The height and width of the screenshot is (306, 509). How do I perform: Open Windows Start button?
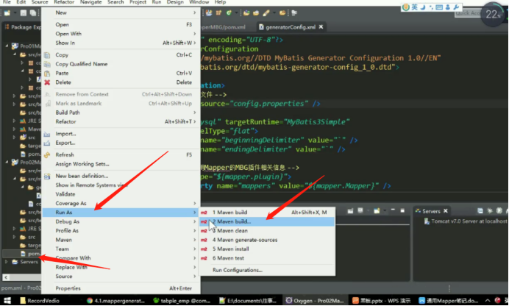(7, 301)
